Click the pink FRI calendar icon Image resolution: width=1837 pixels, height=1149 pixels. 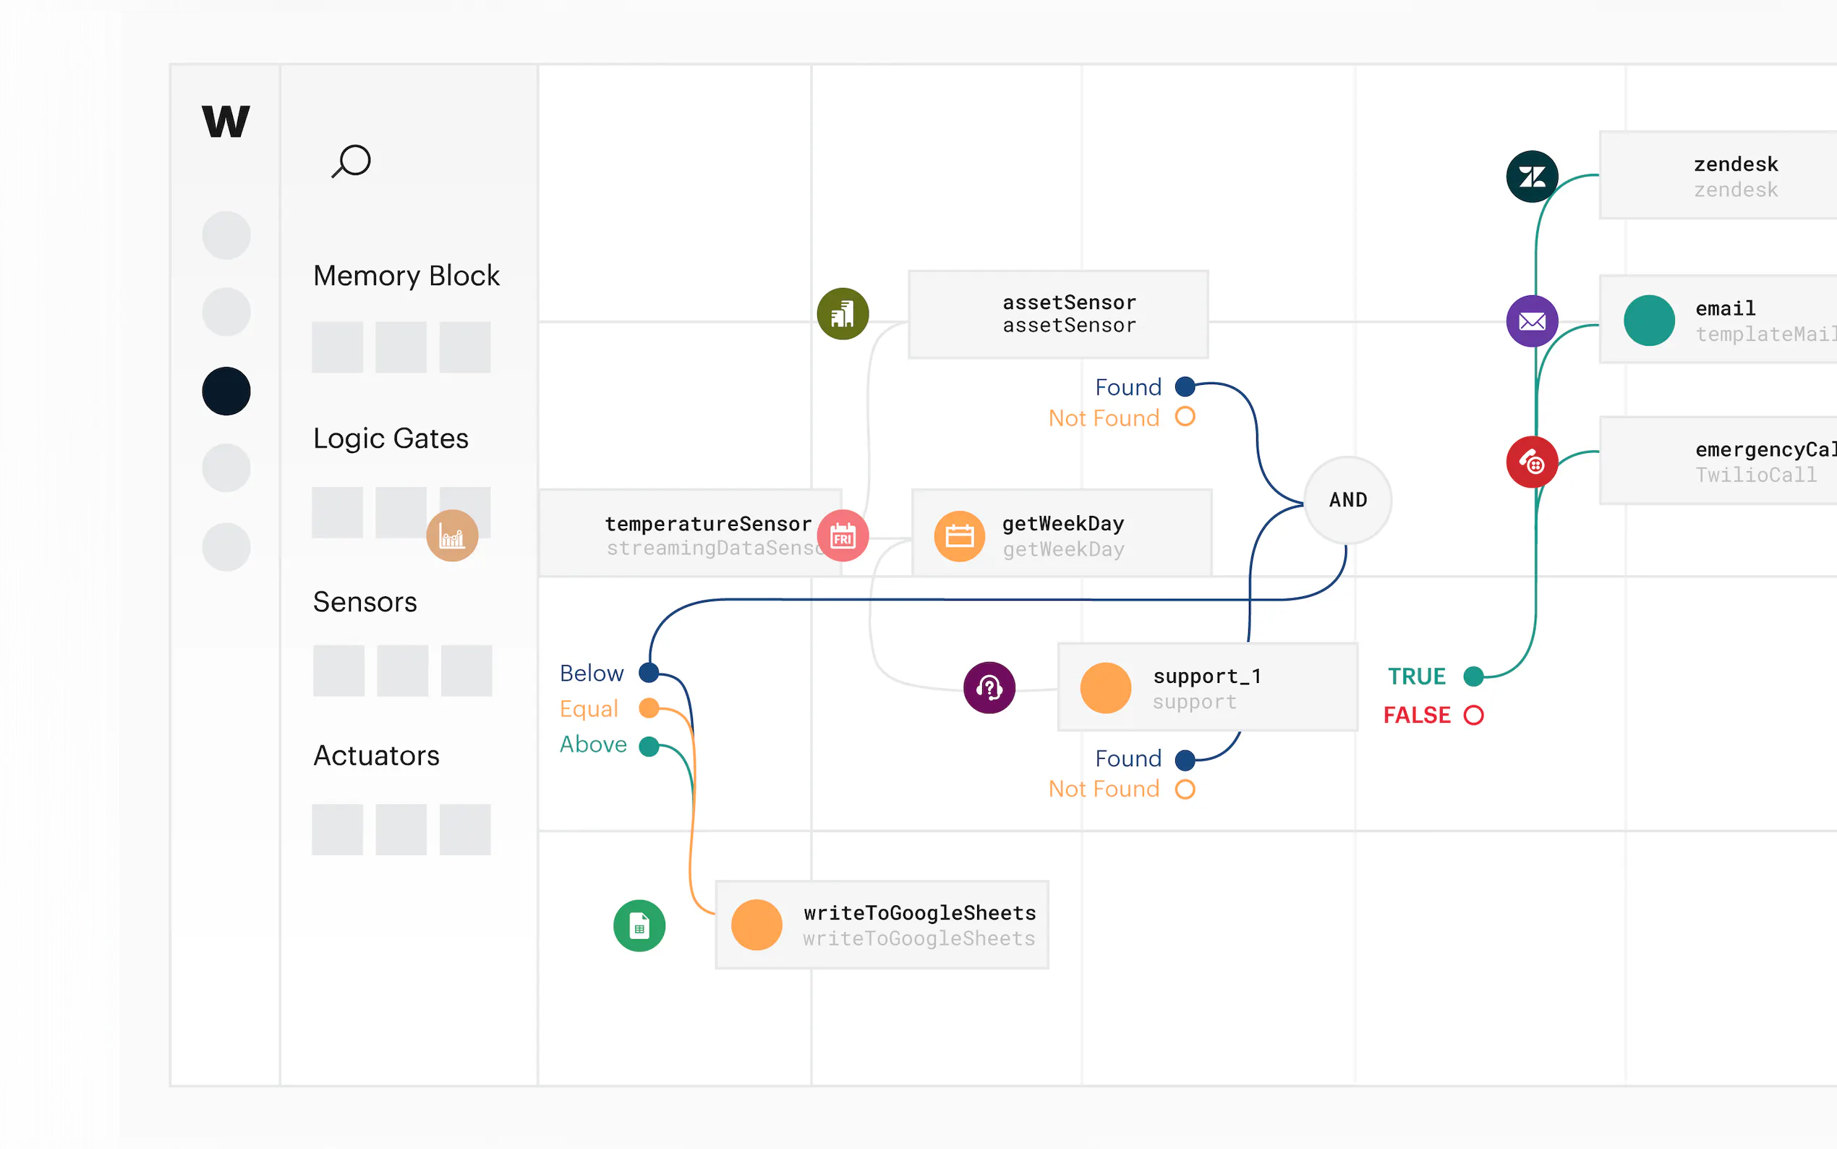click(x=842, y=536)
